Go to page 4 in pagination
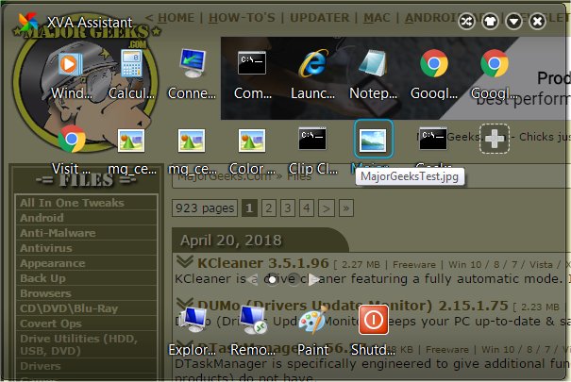 (x=307, y=208)
